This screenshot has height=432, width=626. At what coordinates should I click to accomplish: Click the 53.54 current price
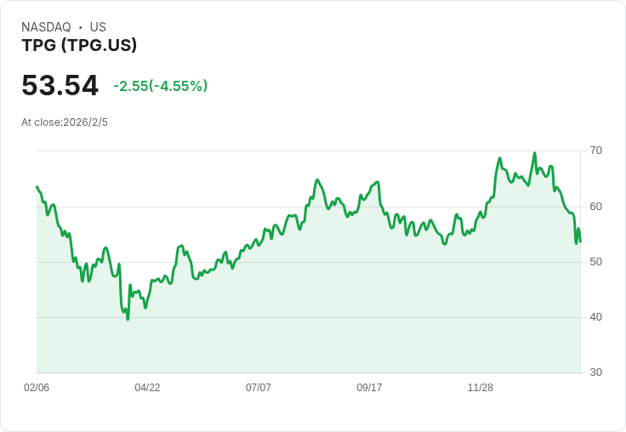[60, 86]
